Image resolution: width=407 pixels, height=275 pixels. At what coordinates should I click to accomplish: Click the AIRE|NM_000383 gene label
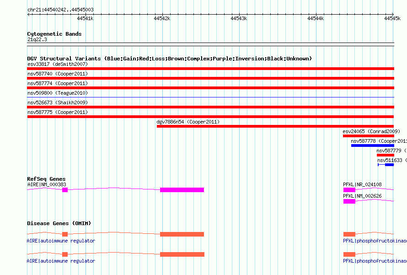pos(47,185)
